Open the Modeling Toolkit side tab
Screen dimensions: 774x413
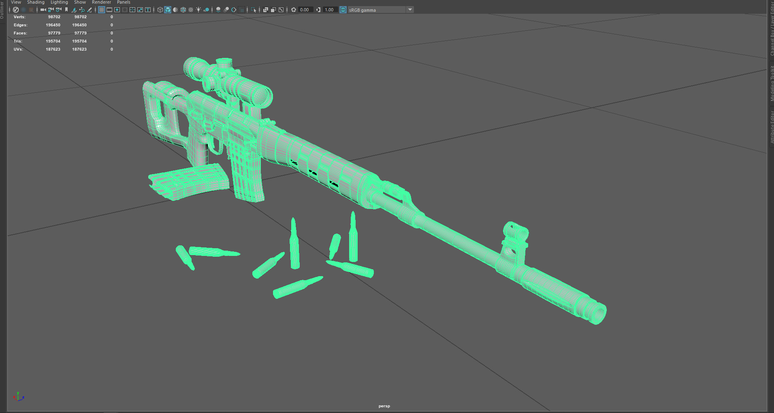[x=772, y=83]
